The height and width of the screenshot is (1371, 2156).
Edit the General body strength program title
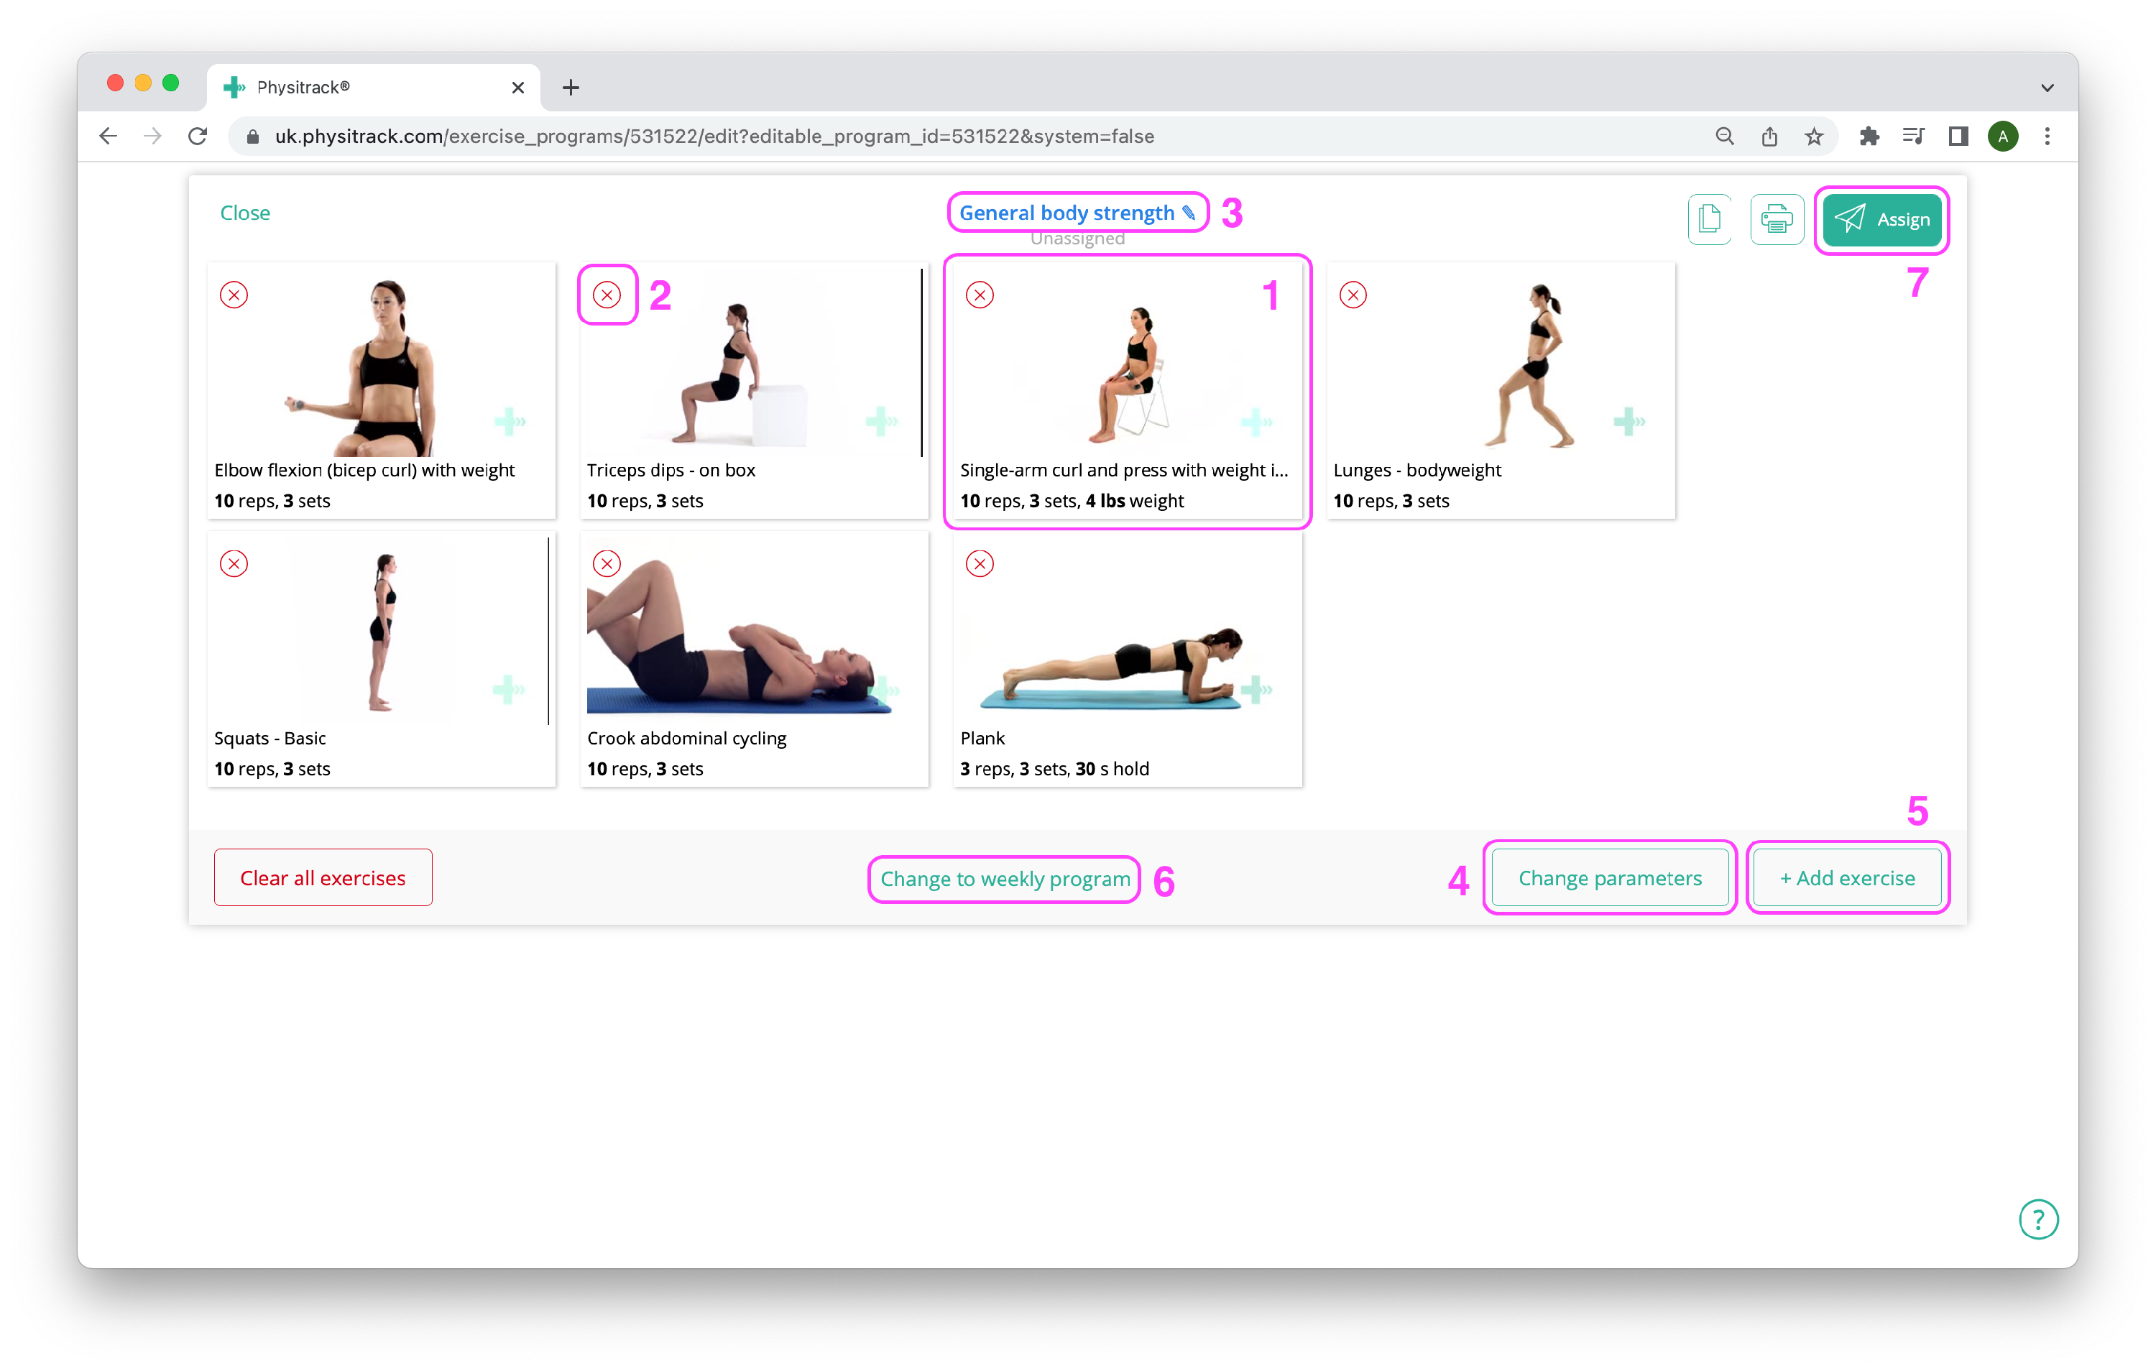(1077, 212)
